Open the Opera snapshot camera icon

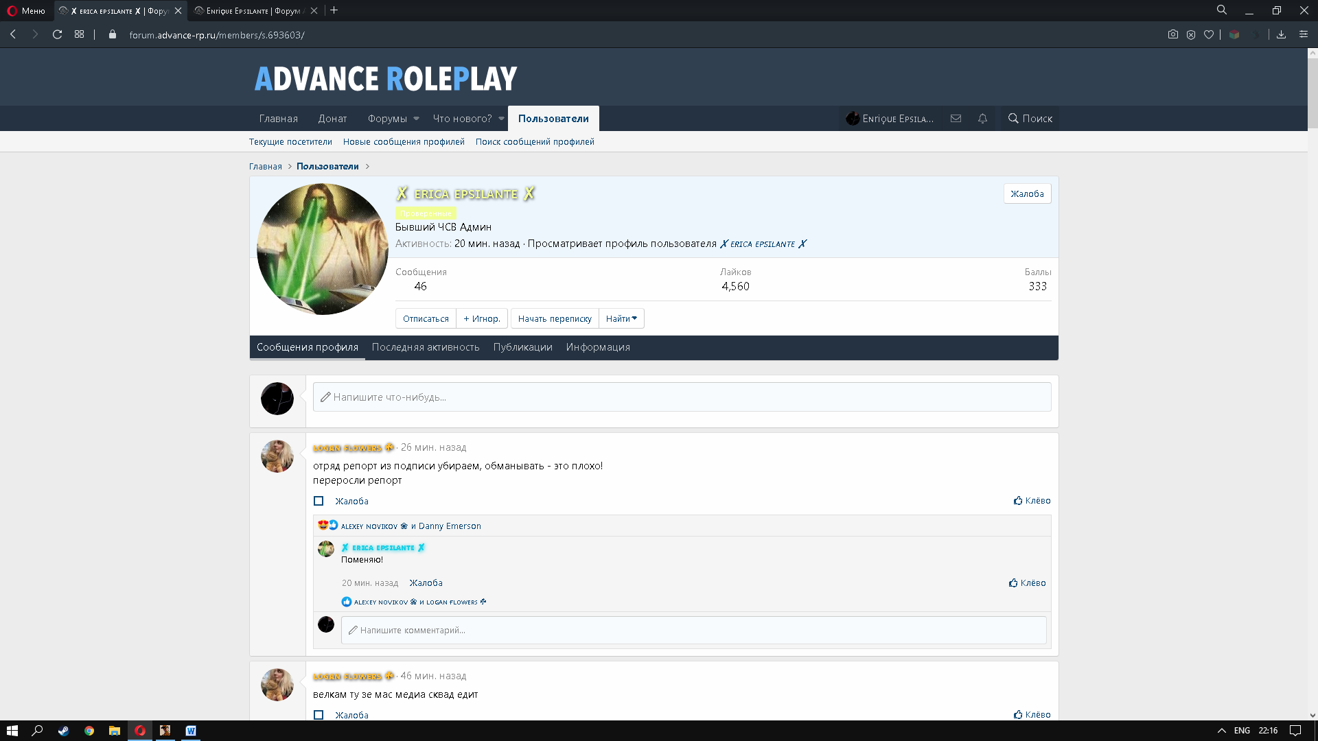point(1172,34)
